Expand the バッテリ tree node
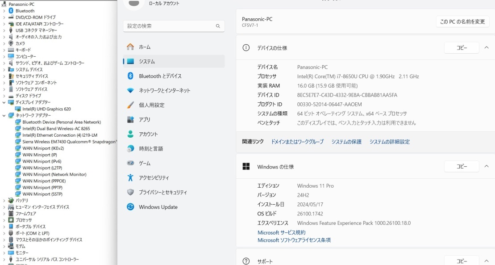Screen dimensions: 495x265 click(4, 201)
